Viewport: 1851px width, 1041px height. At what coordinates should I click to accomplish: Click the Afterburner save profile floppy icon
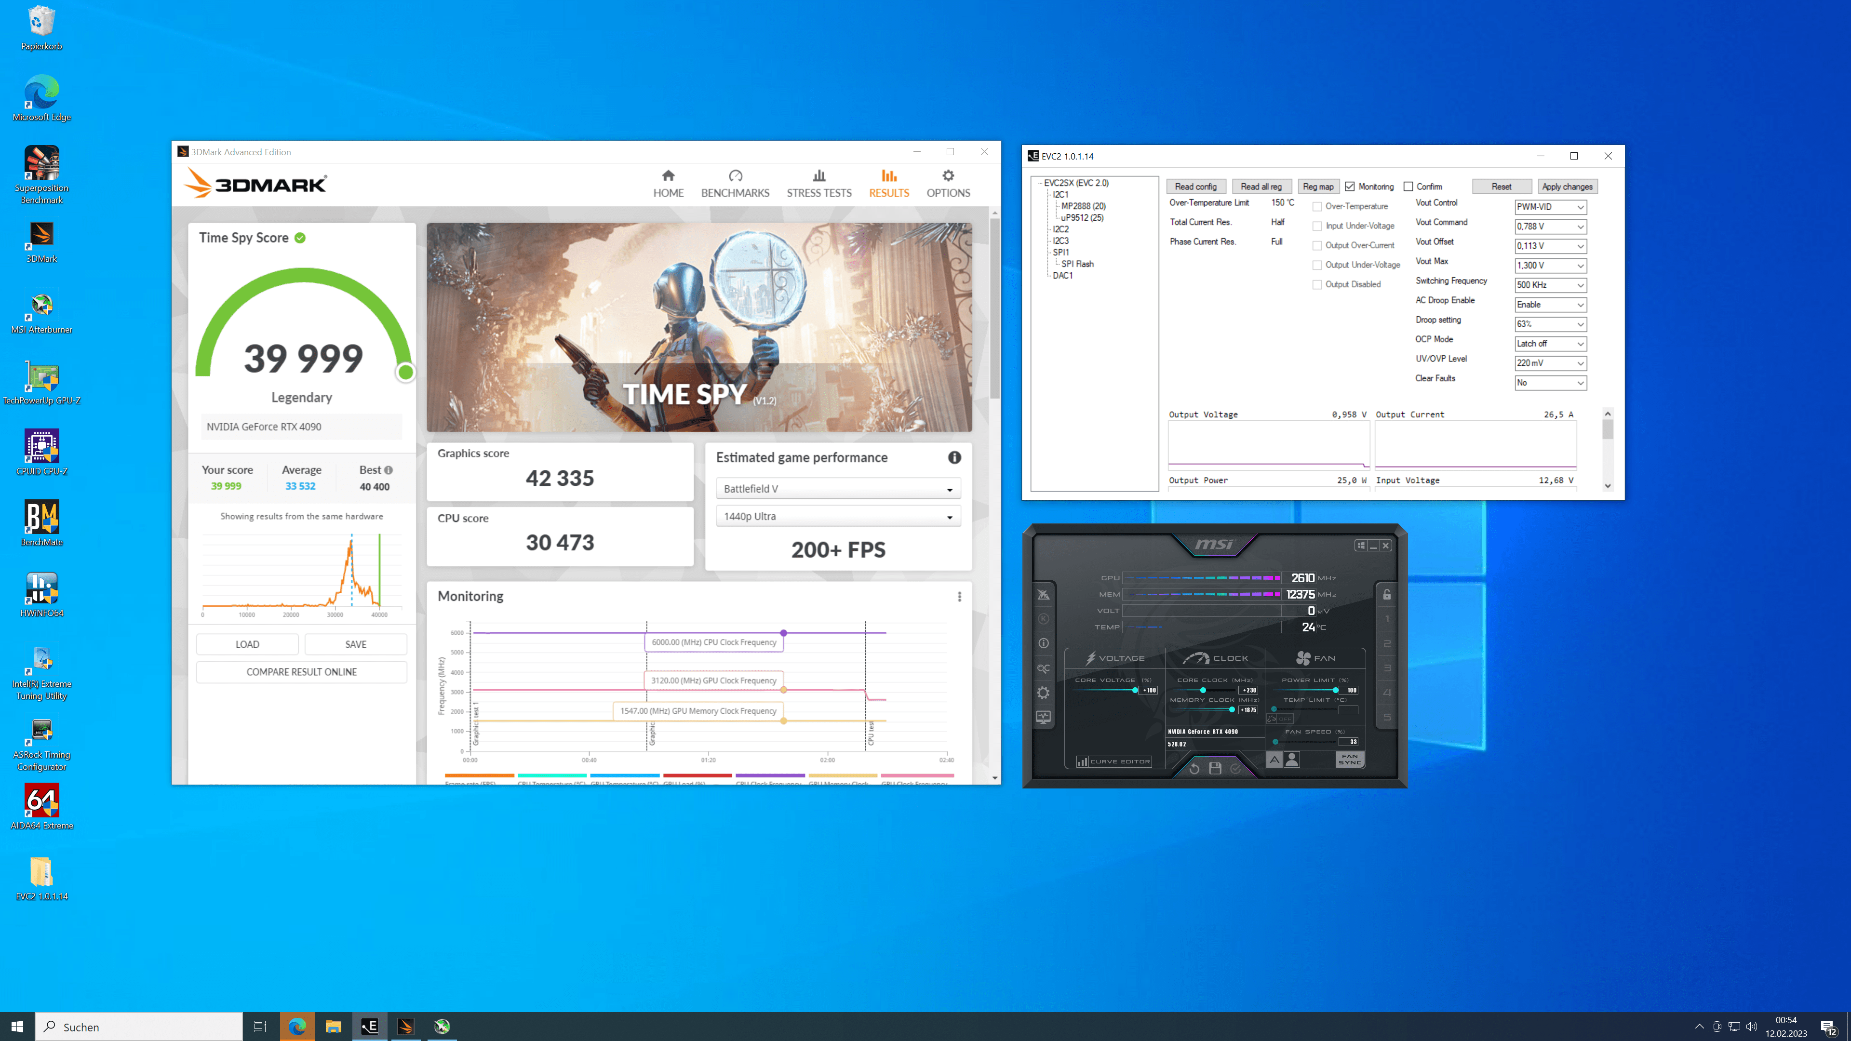point(1215,768)
